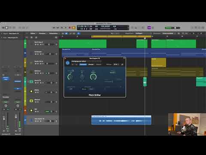Open the Library with the toolbar icon
This screenshot has height=155, width=206.
click(3, 28)
